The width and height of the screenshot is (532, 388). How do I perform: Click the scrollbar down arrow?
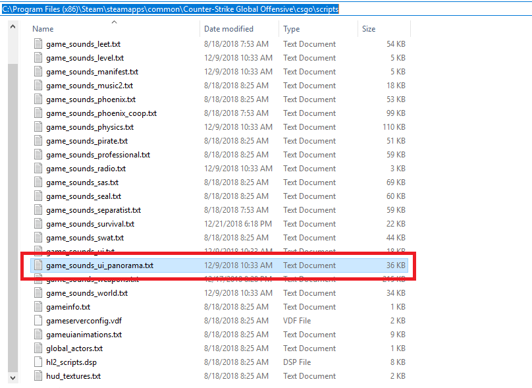[13, 377]
